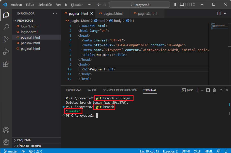Change encoding via UTF-8 indicator

point(186,151)
